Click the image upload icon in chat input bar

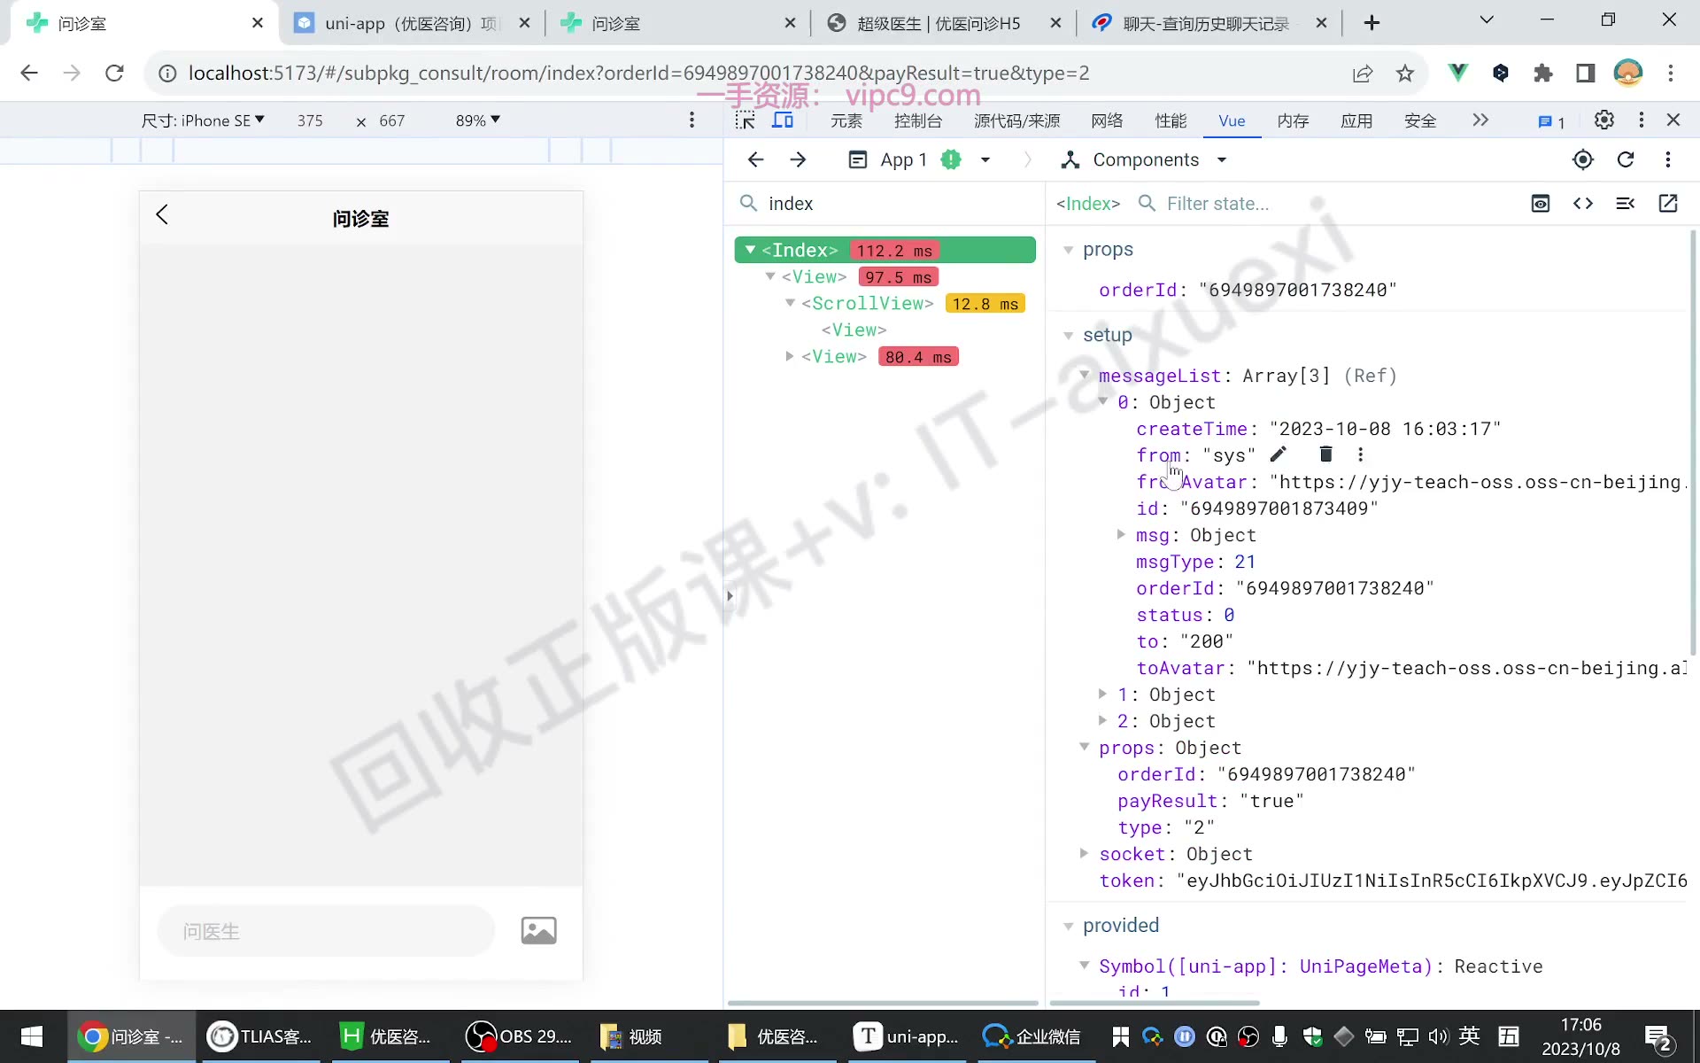[x=538, y=930]
